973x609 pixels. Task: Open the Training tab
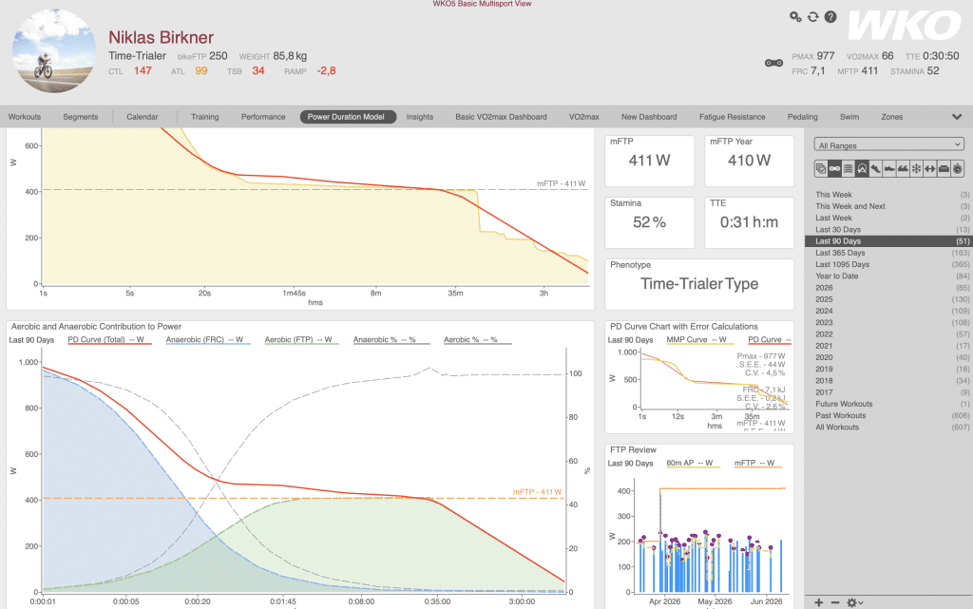205,117
